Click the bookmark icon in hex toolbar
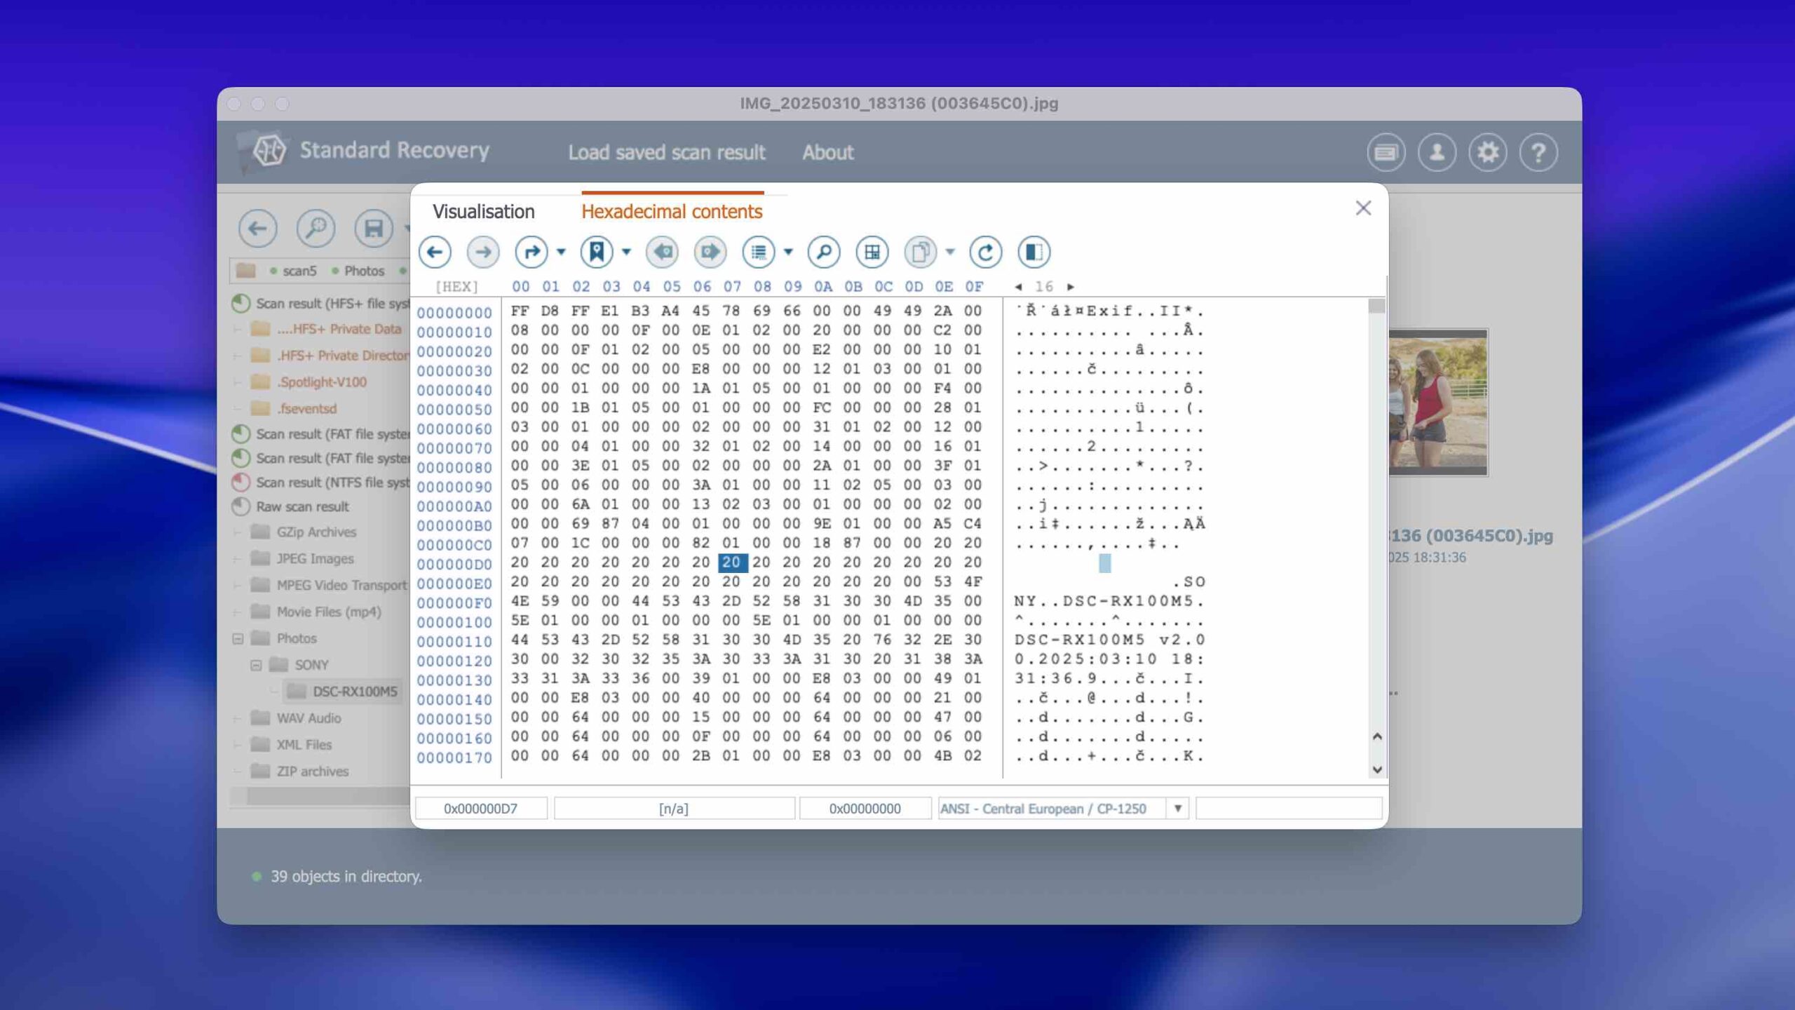1795x1010 pixels. click(x=597, y=252)
